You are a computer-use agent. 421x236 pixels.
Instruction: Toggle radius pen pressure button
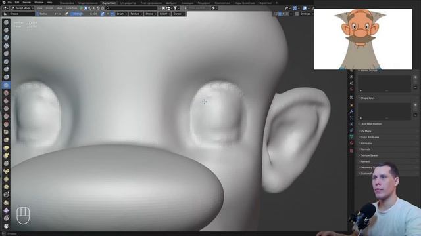66,14
